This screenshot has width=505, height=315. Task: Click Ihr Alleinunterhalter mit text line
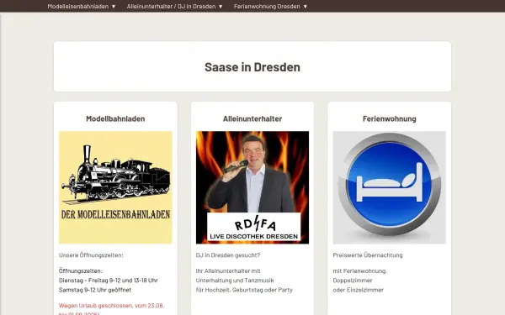[228, 271]
